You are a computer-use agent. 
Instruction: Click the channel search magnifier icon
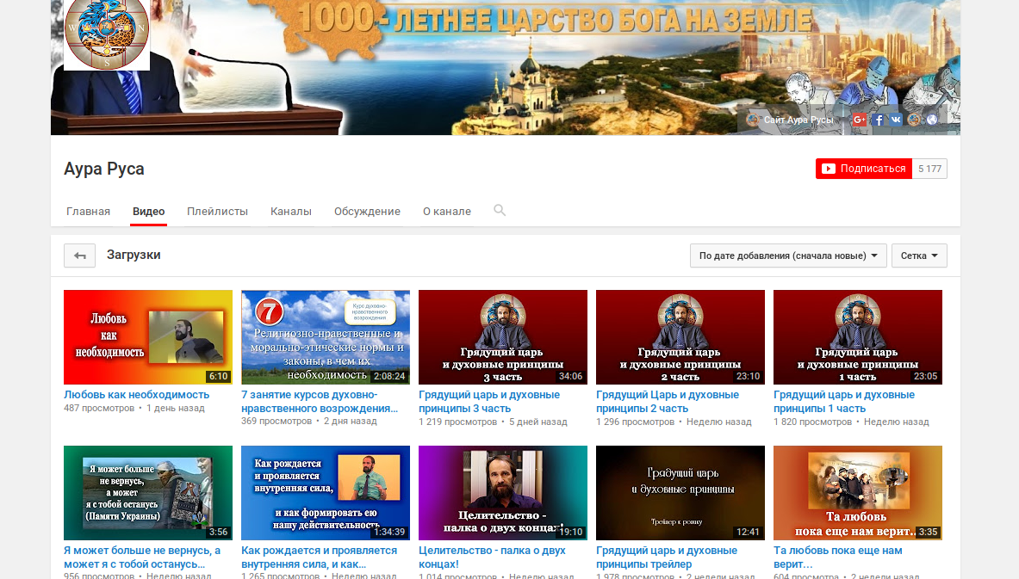tap(500, 211)
